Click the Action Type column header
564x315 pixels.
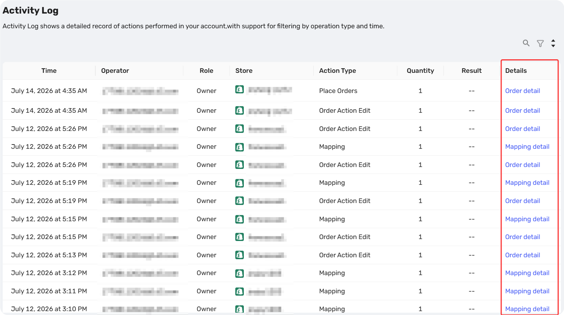[x=337, y=71]
